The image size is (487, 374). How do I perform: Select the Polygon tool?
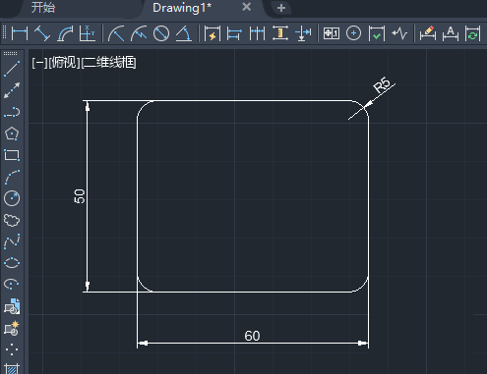coord(12,134)
